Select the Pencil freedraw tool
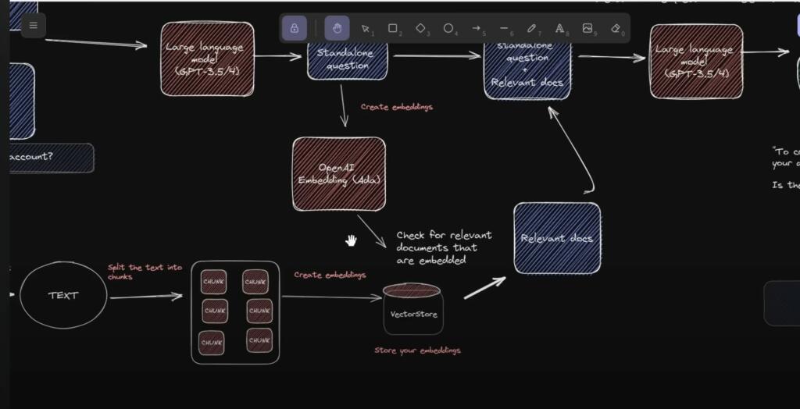This screenshot has width=800, height=409. [531, 29]
